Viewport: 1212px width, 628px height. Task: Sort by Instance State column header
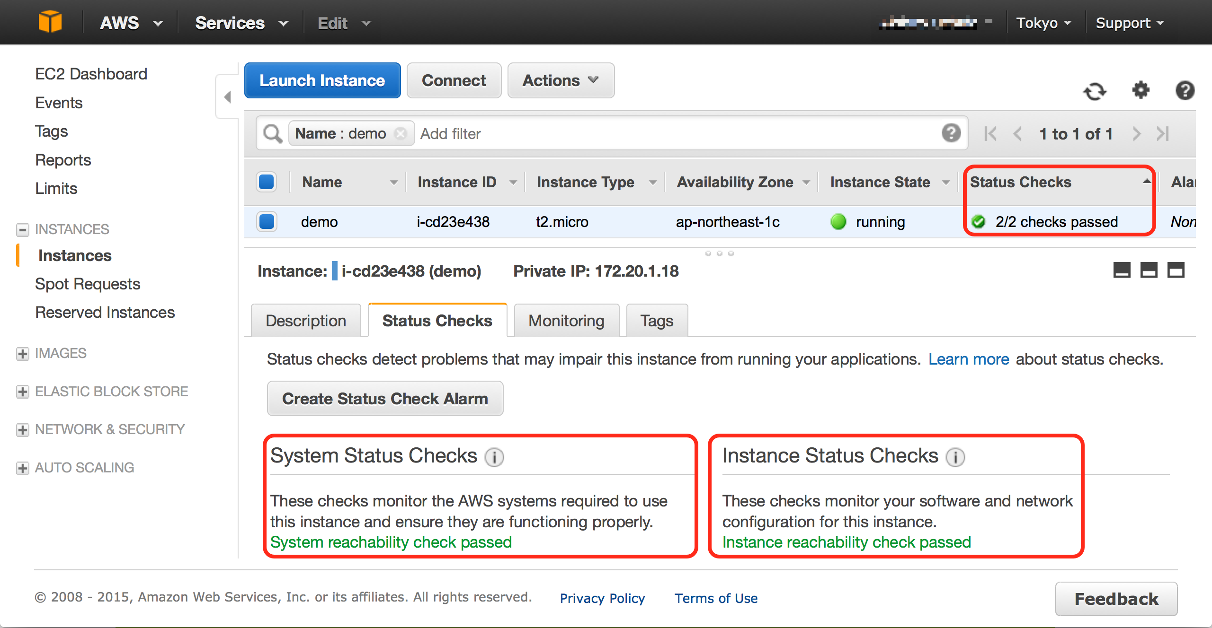click(x=888, y=182)
